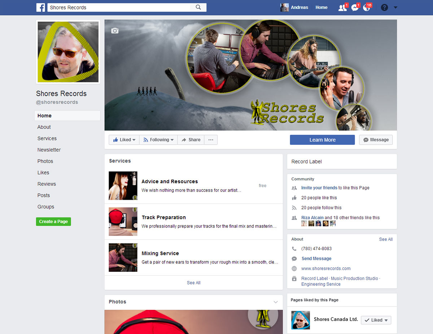The height and width of the screenshot is (334, 433).
Task: Click the Send Message link
Action: [316, 258]
